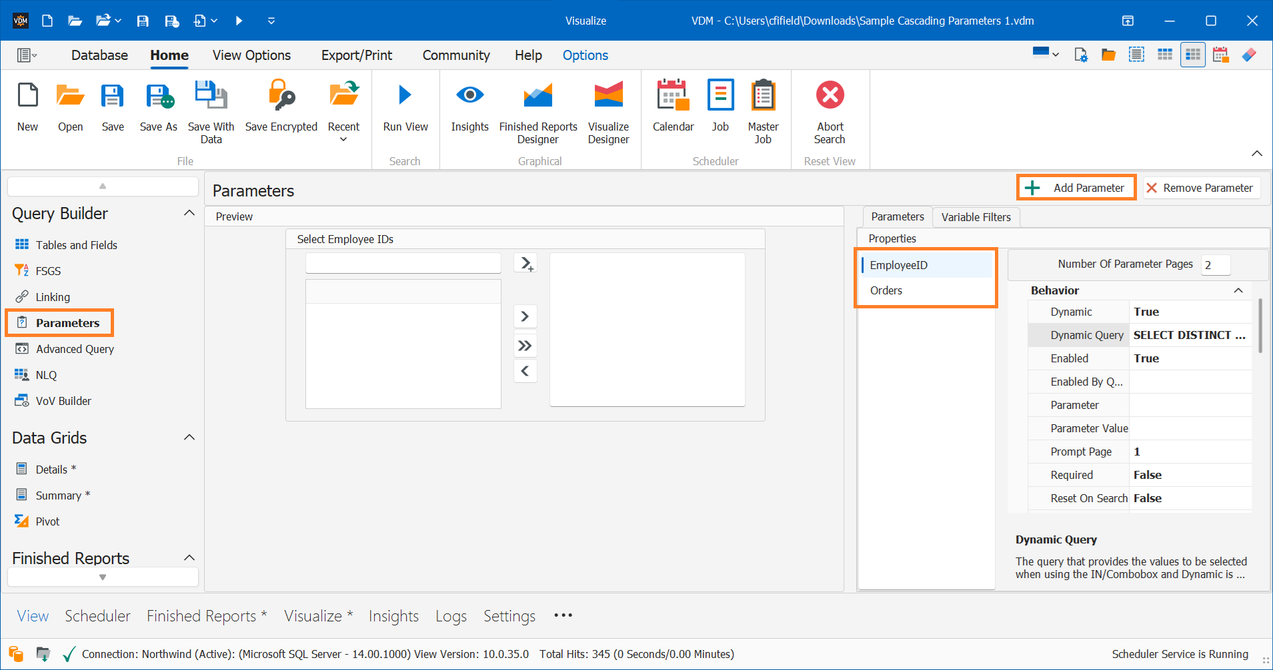Collapse the Behavior property group
The width and height of the screenshot is (1273, 670).
pyautogui.click(x=1238, y=290)
